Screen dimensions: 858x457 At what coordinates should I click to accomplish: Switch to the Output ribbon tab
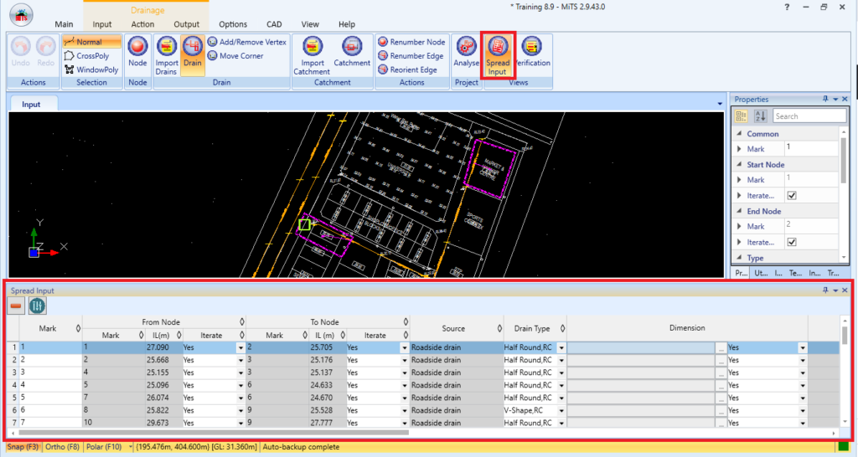click(187, 24)
